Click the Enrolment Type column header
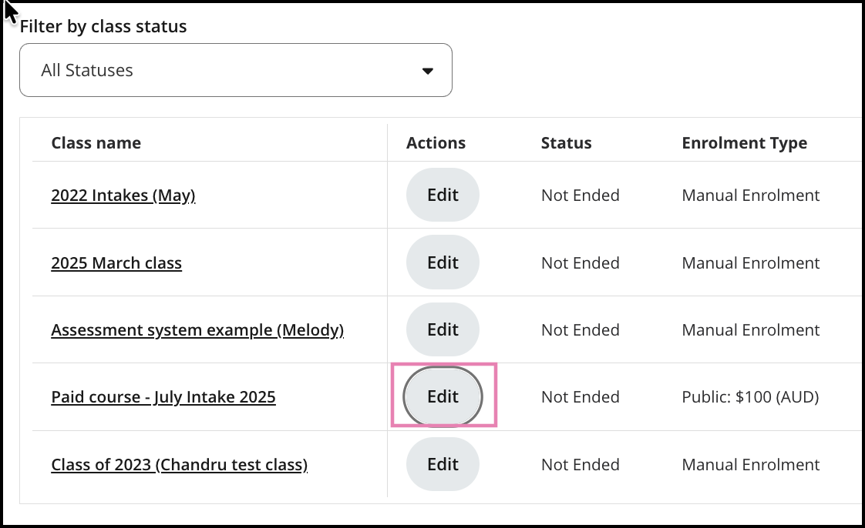Viewport: 865px width, 528px height. 745,143
